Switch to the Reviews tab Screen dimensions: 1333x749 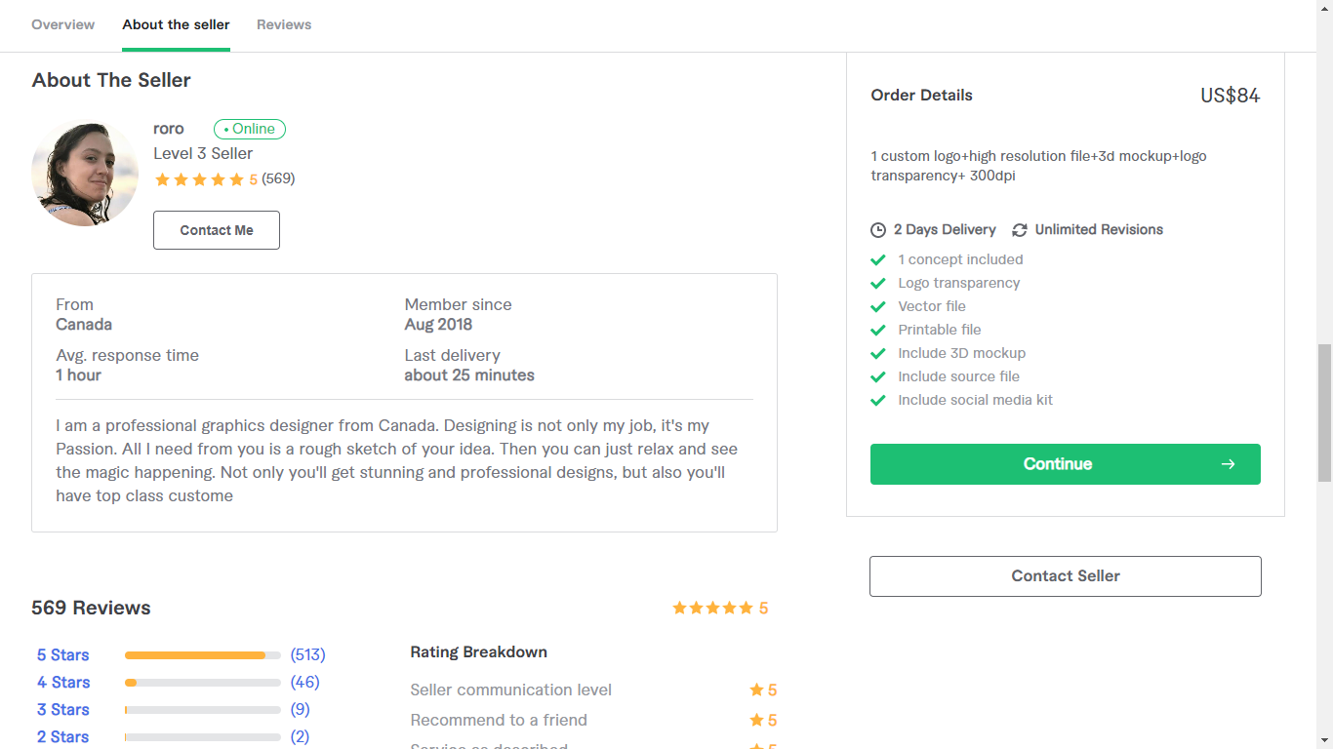[284, 24]
